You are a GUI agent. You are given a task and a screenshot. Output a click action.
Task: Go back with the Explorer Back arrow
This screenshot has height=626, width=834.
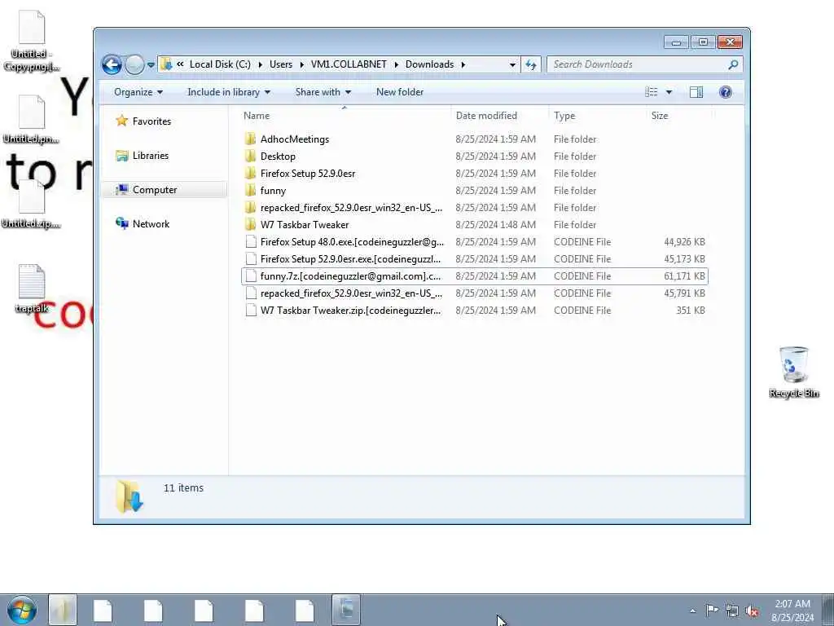[x=112, y=64]
